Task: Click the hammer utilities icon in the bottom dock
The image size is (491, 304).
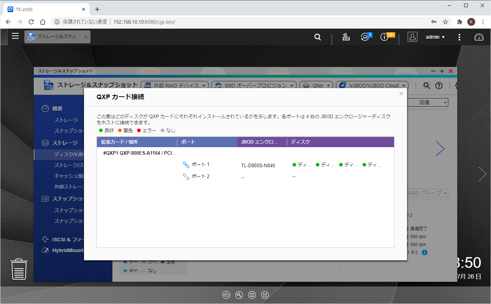Action: coord(239,295)
